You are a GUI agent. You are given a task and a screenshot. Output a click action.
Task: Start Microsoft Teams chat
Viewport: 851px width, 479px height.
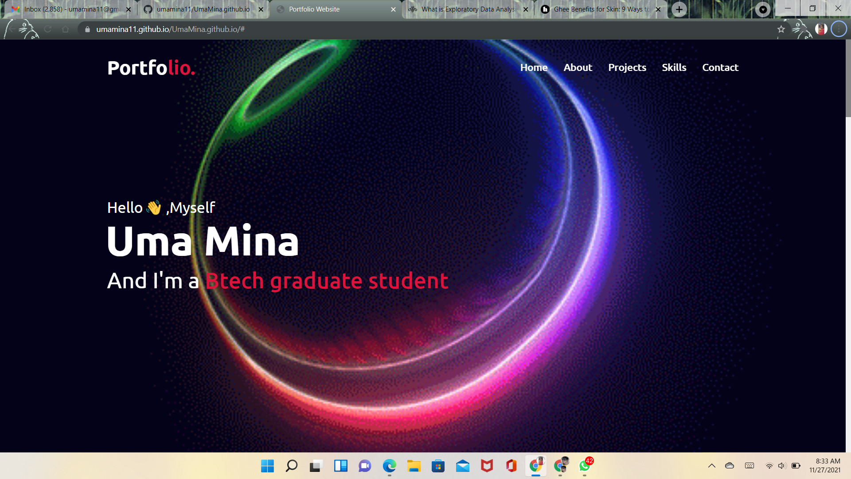click(364, 466)
